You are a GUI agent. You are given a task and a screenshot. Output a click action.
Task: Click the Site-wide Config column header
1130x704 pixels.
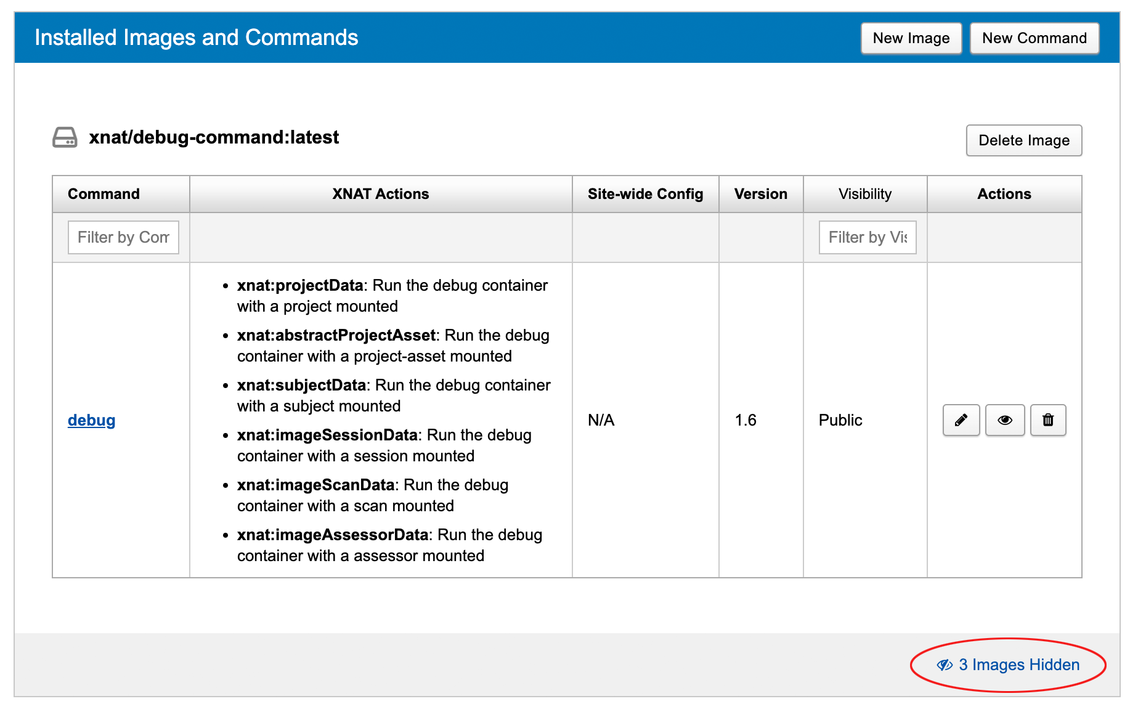(x=645, y=194)
